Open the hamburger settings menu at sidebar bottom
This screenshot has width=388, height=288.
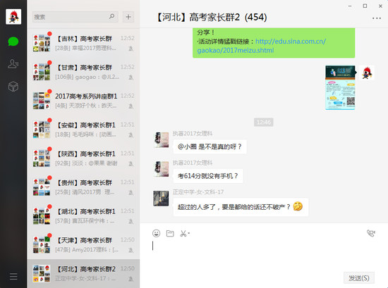coord(13,277)
